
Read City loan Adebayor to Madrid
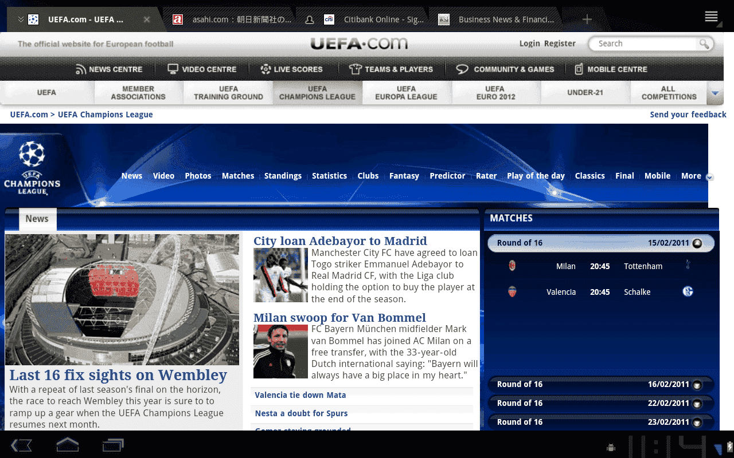340,240
